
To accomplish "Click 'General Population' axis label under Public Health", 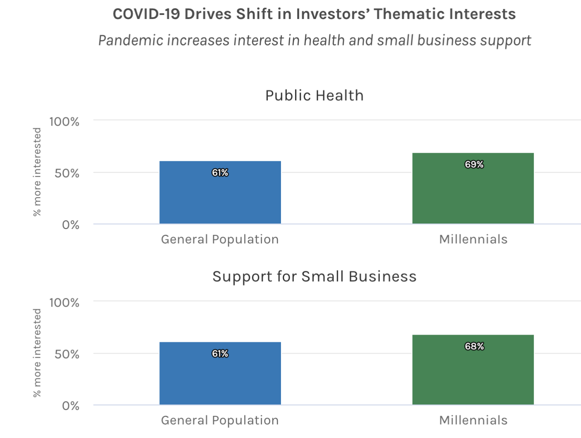I will point(220,239).
